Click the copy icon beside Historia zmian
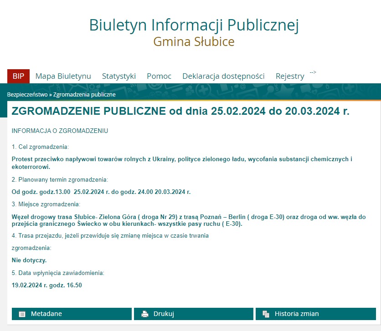381x331 pixels. 266,314
